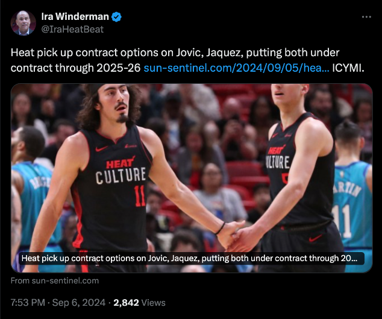Click the 7:53 PM · Sep 6, 2024 timestamp
The image size is (382, 319).
(58, 303)
